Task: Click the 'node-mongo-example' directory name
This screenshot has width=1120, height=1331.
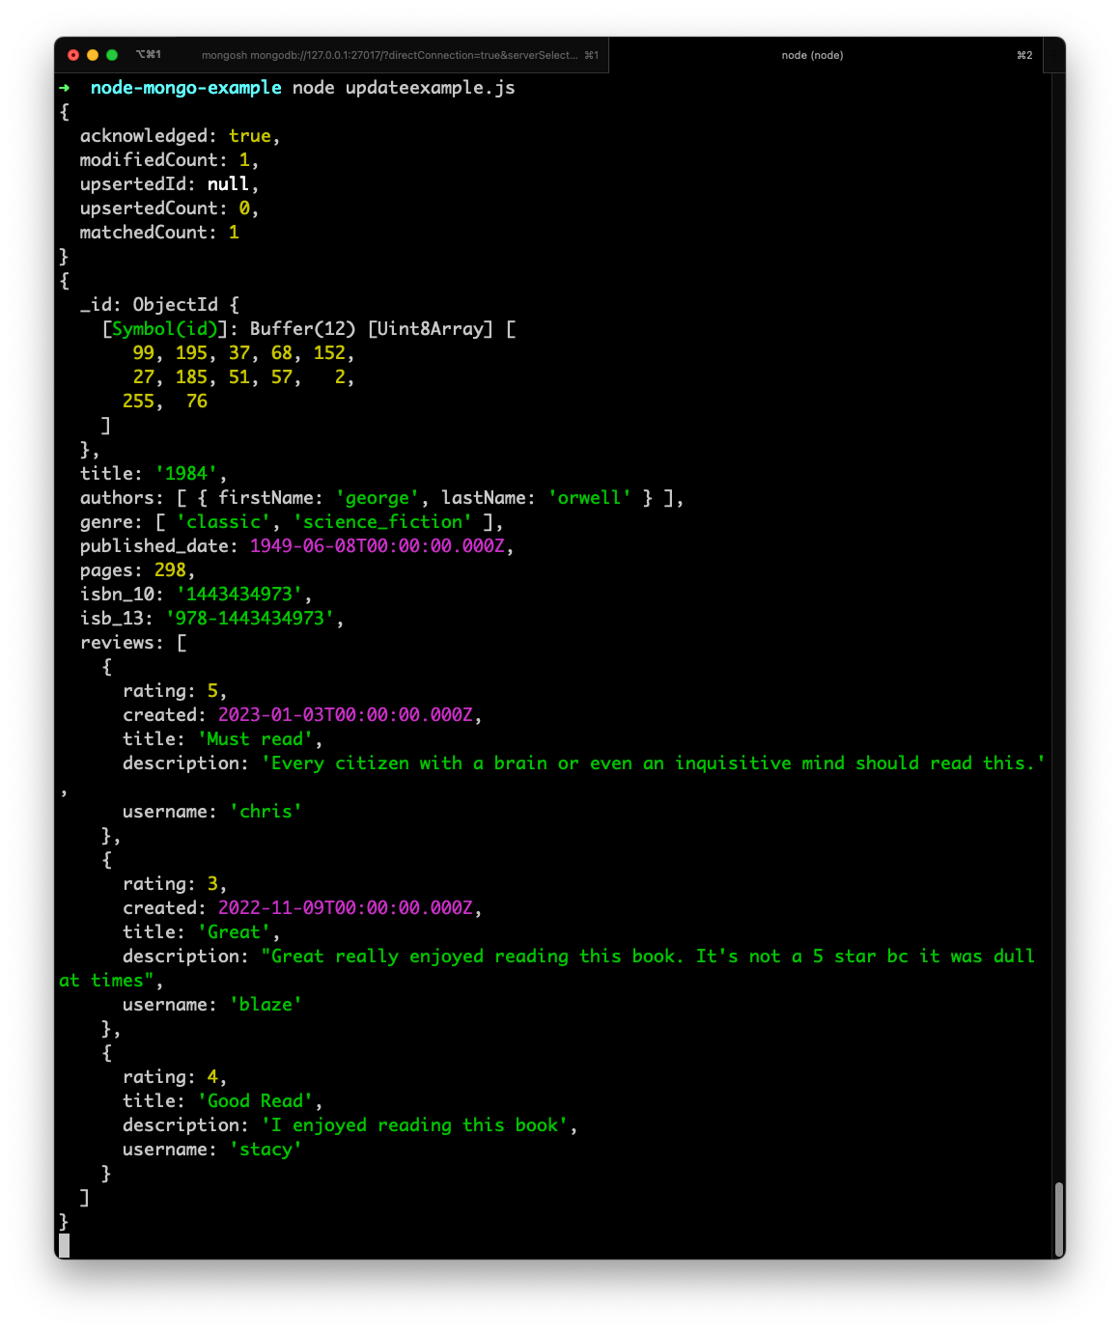Action: [186, 88]
